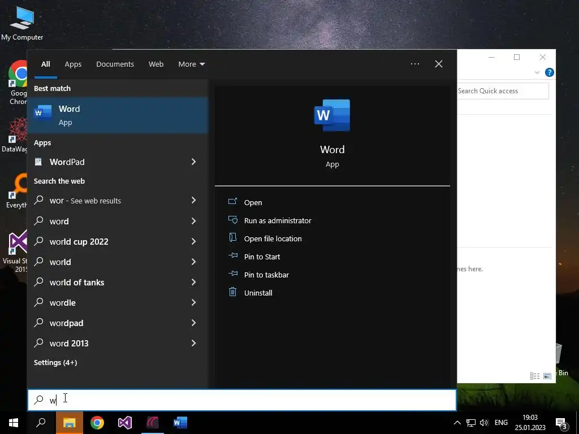
Task: Choose Uninstall for Word
Action: 258,293
